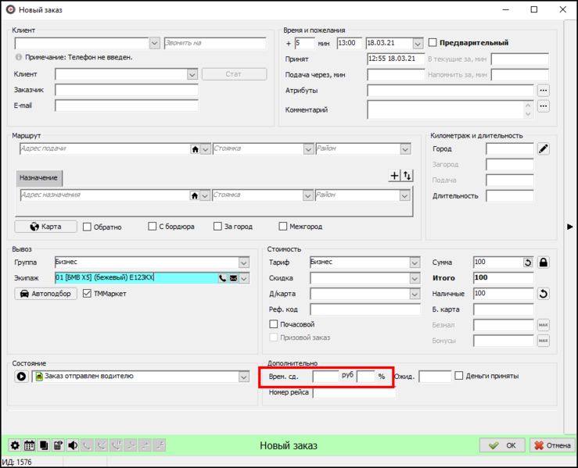Expand the order status dropdown in Состояние

(x=243, y=377)
